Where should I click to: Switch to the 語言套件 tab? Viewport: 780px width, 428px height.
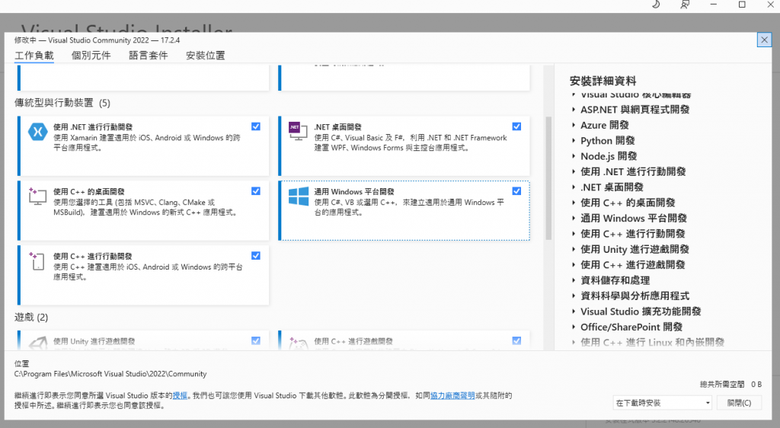click(x=149, y=55)
